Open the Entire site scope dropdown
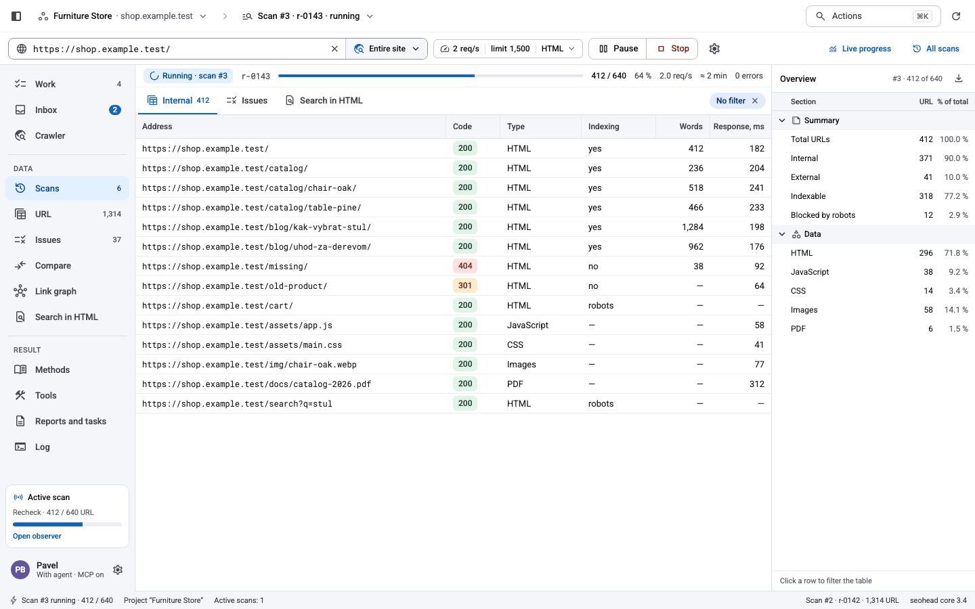Screen dimensions: 975x609 [387, 49]
